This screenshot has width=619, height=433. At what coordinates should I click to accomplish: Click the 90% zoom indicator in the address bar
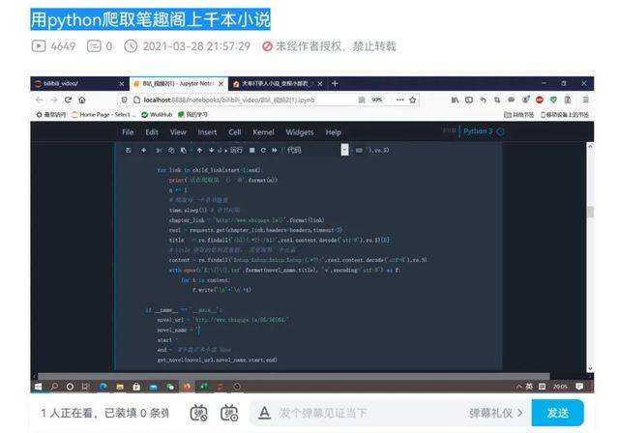tap(377, 100)
